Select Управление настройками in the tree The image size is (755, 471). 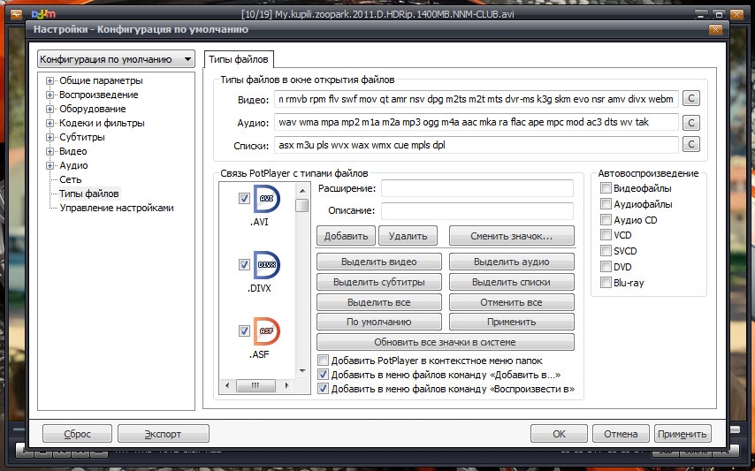click(117, 208)
